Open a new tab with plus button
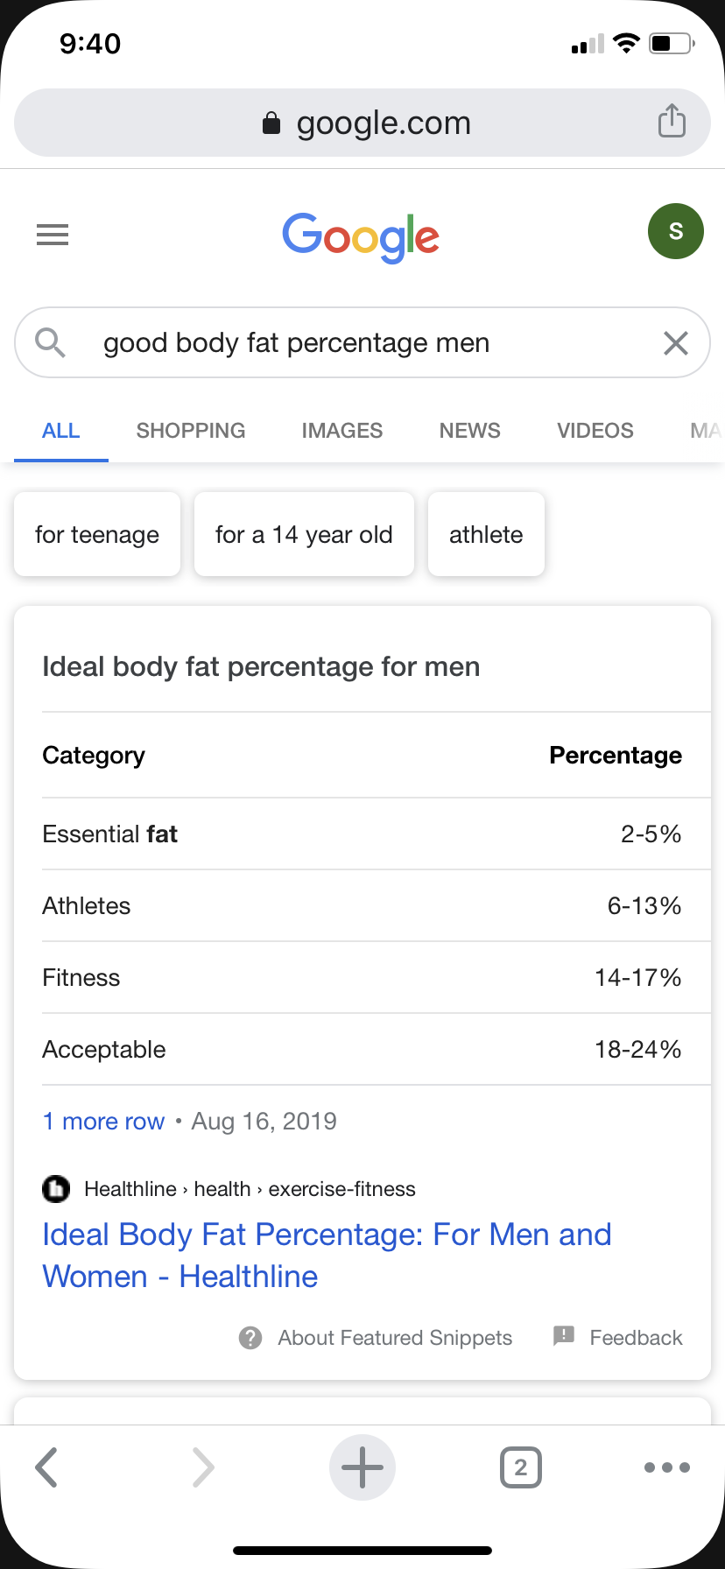The width and height of the screenshot is (725, 1569). pyautogui.click(x=362, y=1467)
